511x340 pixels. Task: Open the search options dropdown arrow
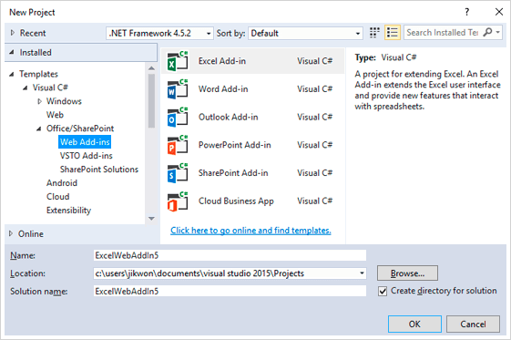[497, 32]
